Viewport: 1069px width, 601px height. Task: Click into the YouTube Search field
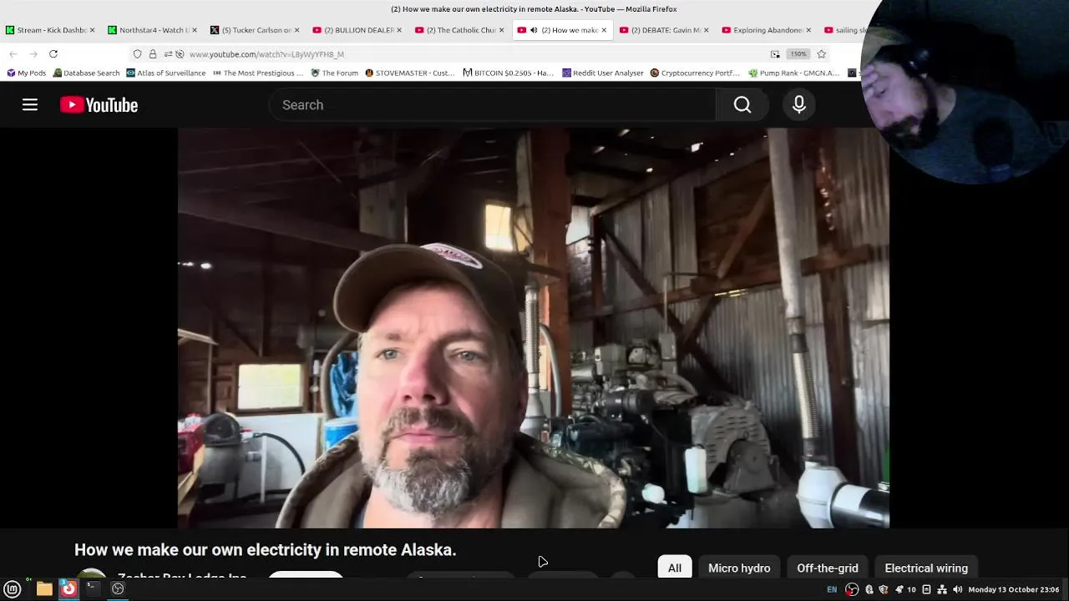[x=493, y=104]
